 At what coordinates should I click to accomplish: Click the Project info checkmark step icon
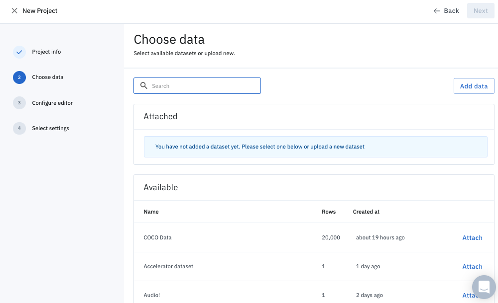click(19, 52)
